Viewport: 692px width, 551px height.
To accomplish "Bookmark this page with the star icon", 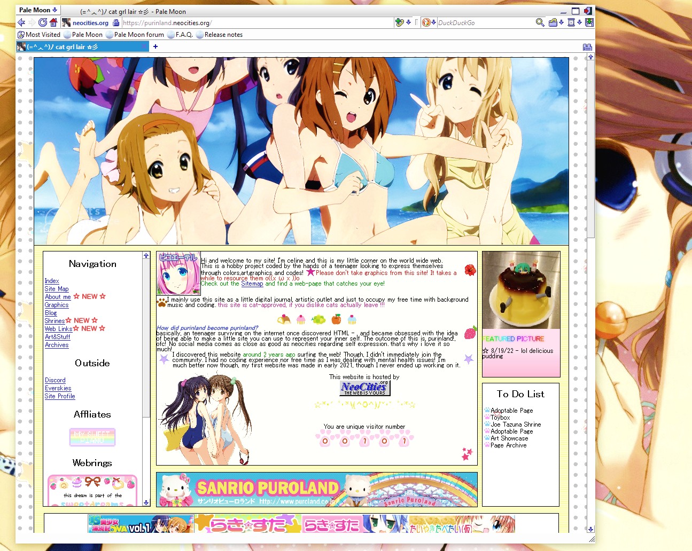I will pos(399,22).
